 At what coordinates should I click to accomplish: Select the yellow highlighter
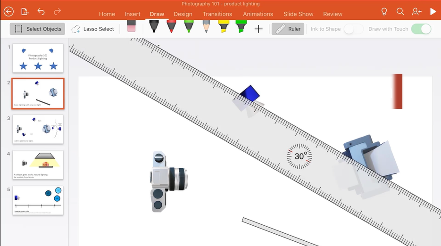[224, 26]
